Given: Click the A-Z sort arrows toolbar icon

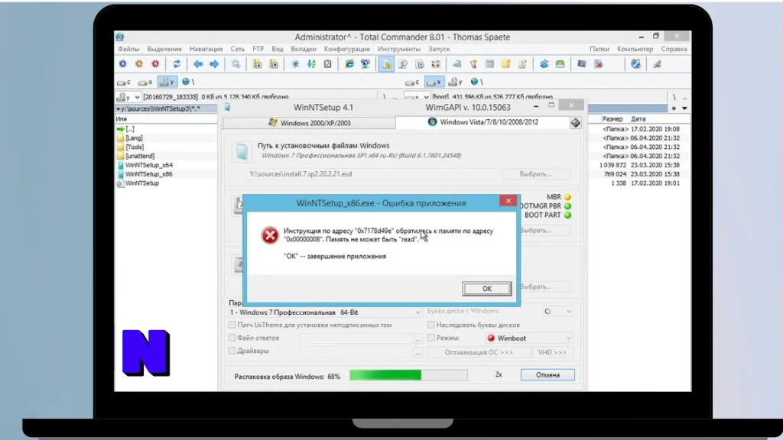Looking at the screenshot, I should point(311,64).
